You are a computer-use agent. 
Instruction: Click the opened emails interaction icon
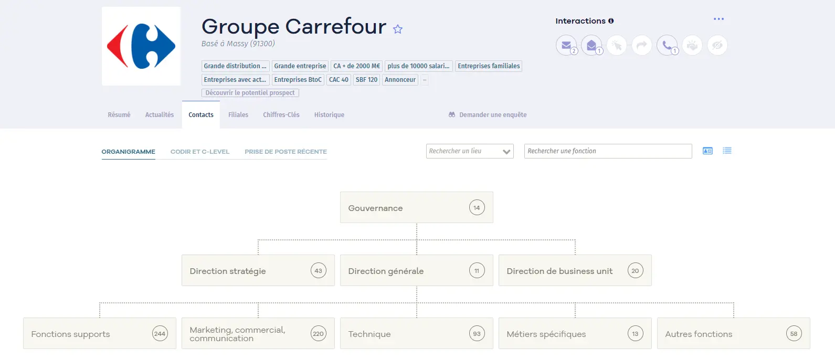coord(591,45)
